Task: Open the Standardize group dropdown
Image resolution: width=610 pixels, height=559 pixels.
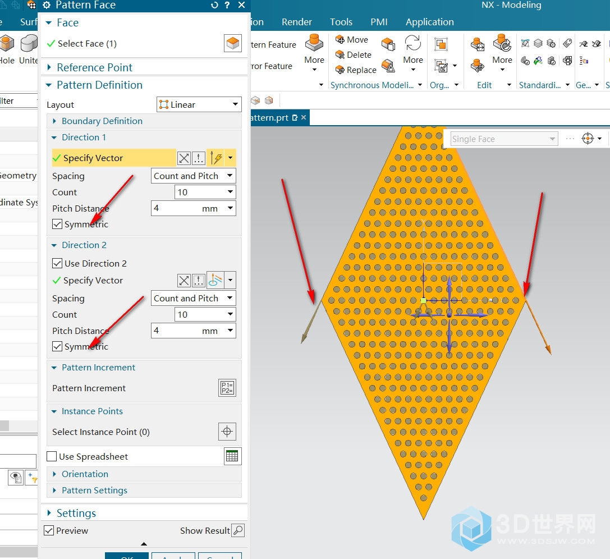Action: coord(567,85)
